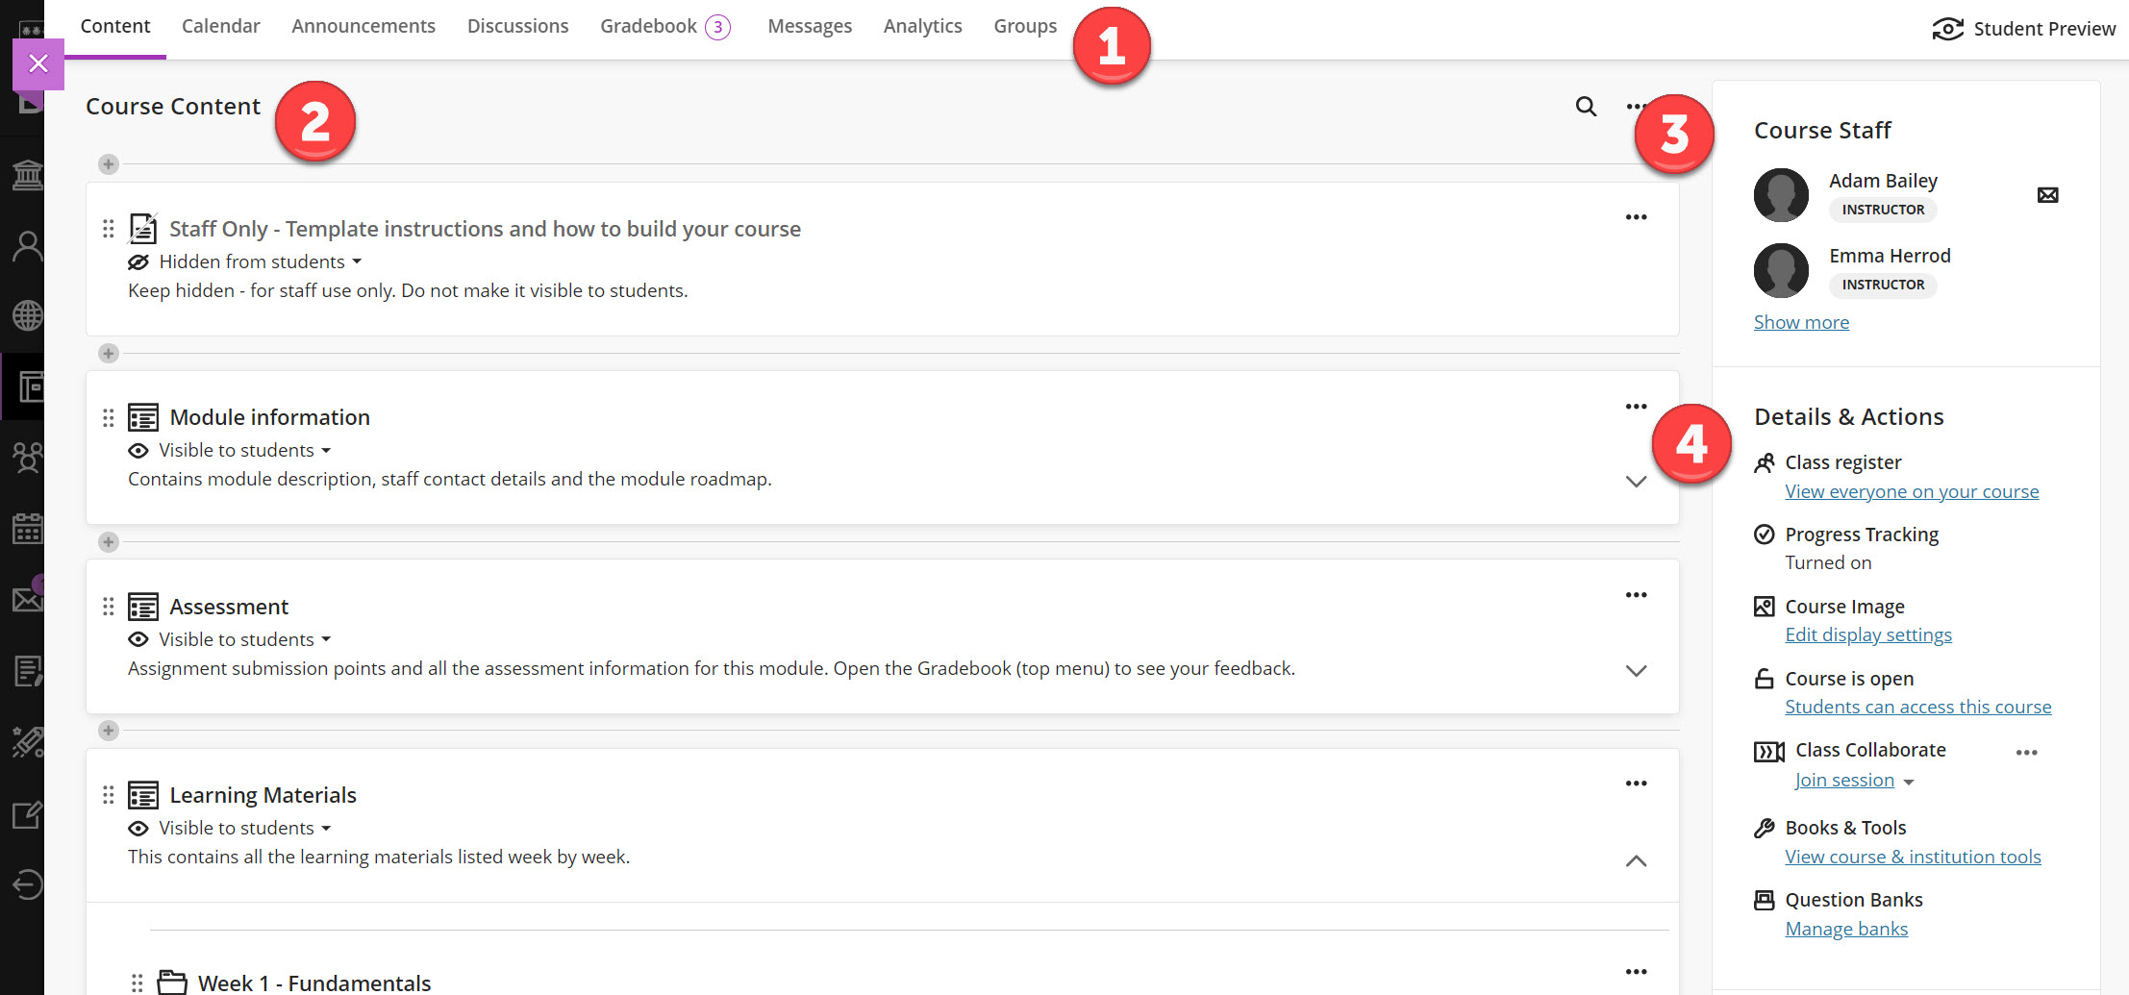2129x995 pixels.
Task: Open Class Collaborate more options menu
Action: pyautogui.click(x=2026, y=753)
